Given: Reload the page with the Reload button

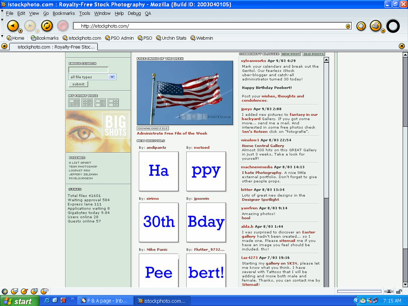Looking at the screenshot, I should tap(47, 25).
